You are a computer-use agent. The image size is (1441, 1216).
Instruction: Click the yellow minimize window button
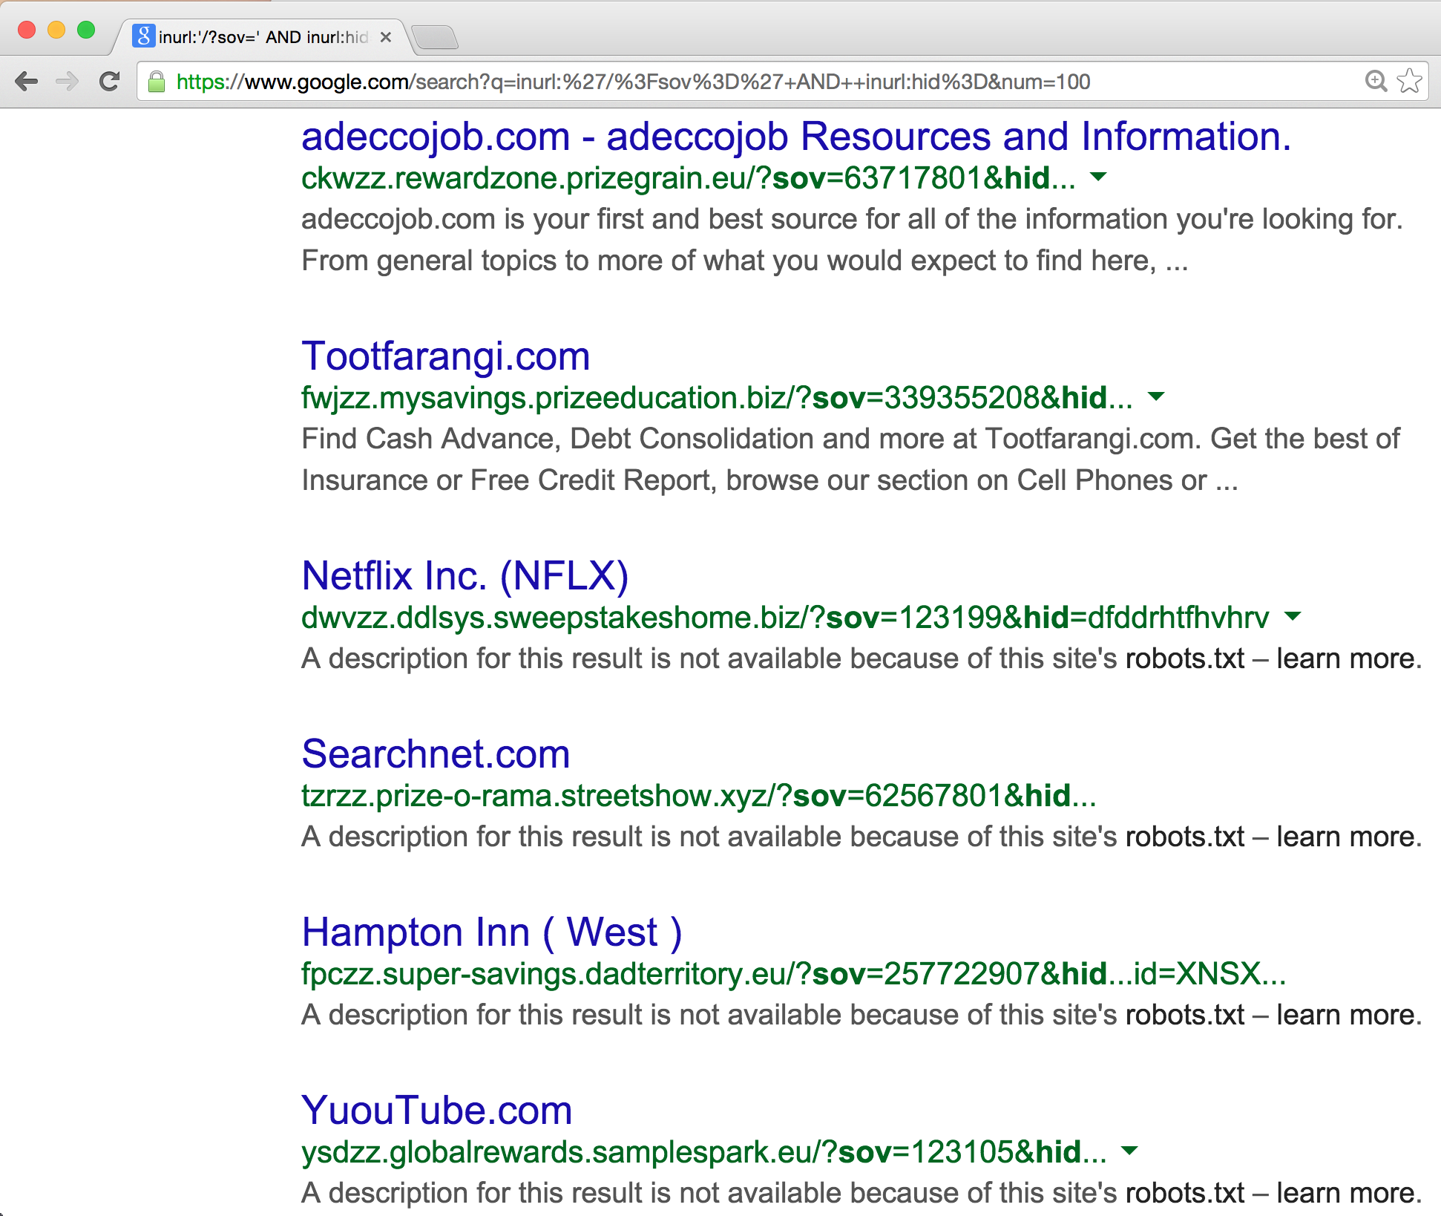tap(56, 30)
